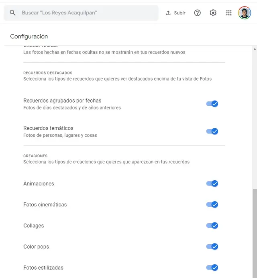Switch off the Collages toggle

[212, 225]
